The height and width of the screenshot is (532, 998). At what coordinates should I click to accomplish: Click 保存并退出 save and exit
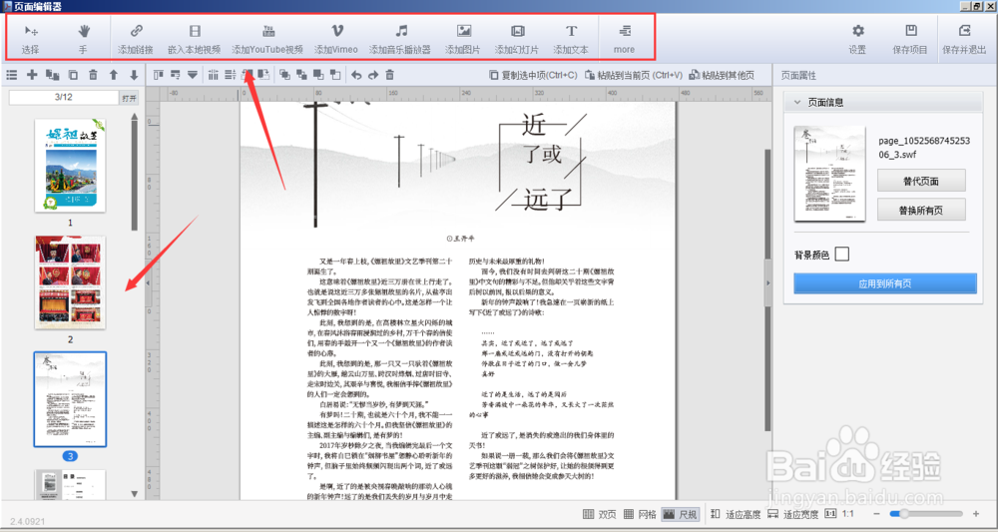click(x=964, y=38)
